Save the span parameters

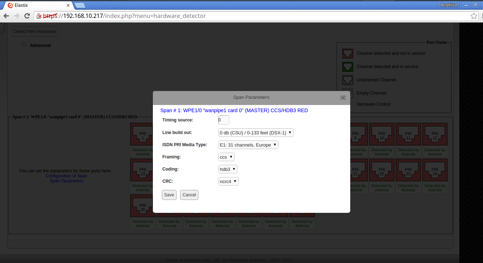tap(169, 195)
